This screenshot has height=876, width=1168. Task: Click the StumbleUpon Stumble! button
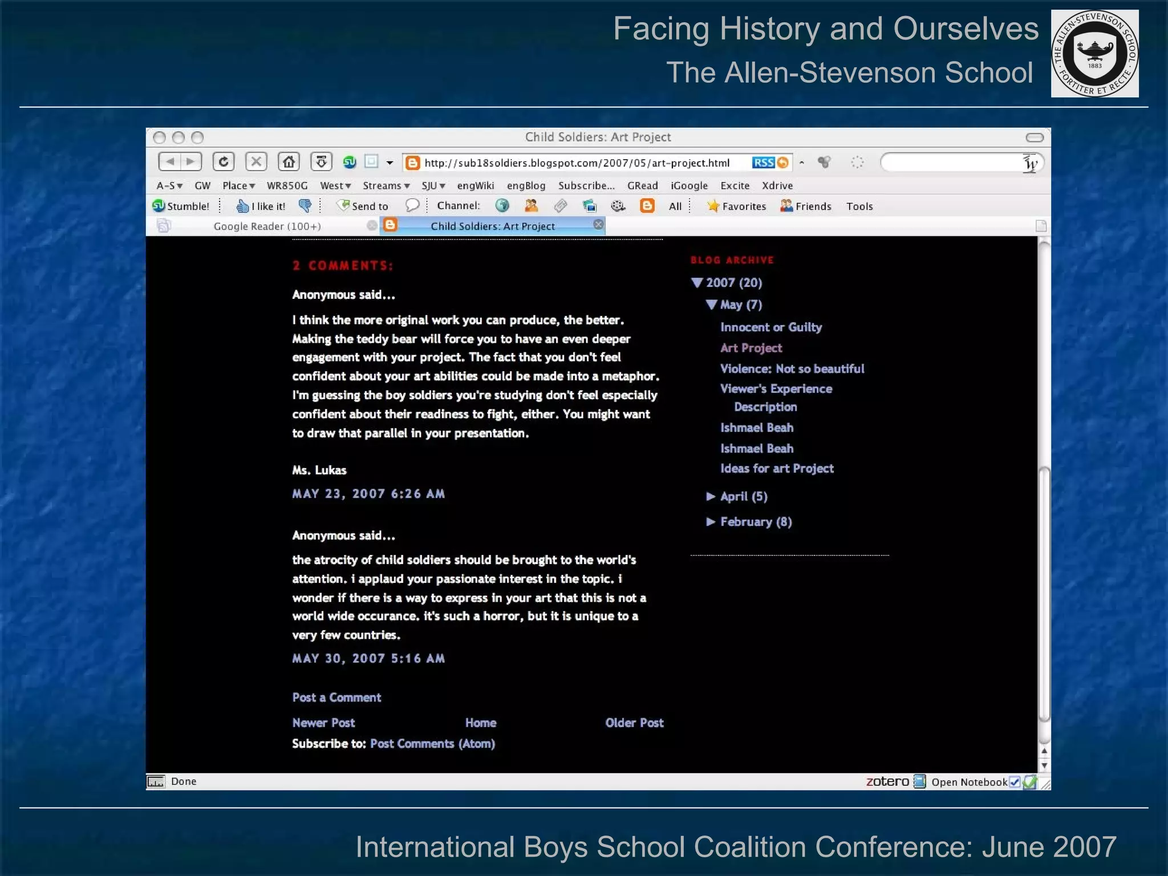pos(181,206)
